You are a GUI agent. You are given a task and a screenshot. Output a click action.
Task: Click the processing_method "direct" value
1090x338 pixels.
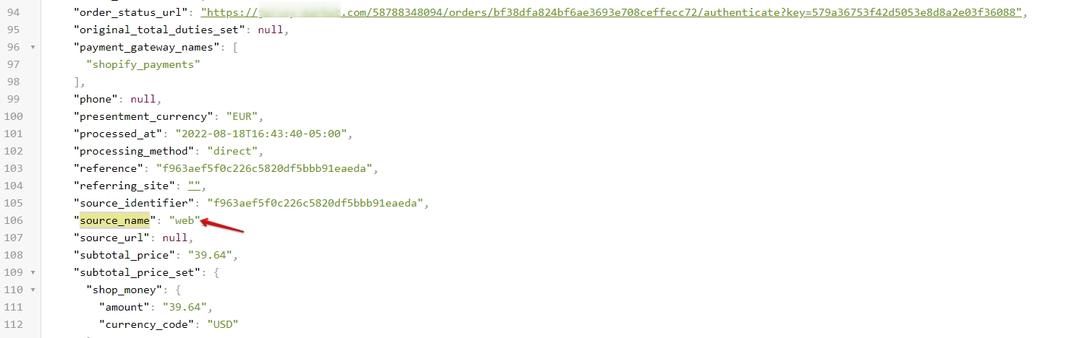233,151
